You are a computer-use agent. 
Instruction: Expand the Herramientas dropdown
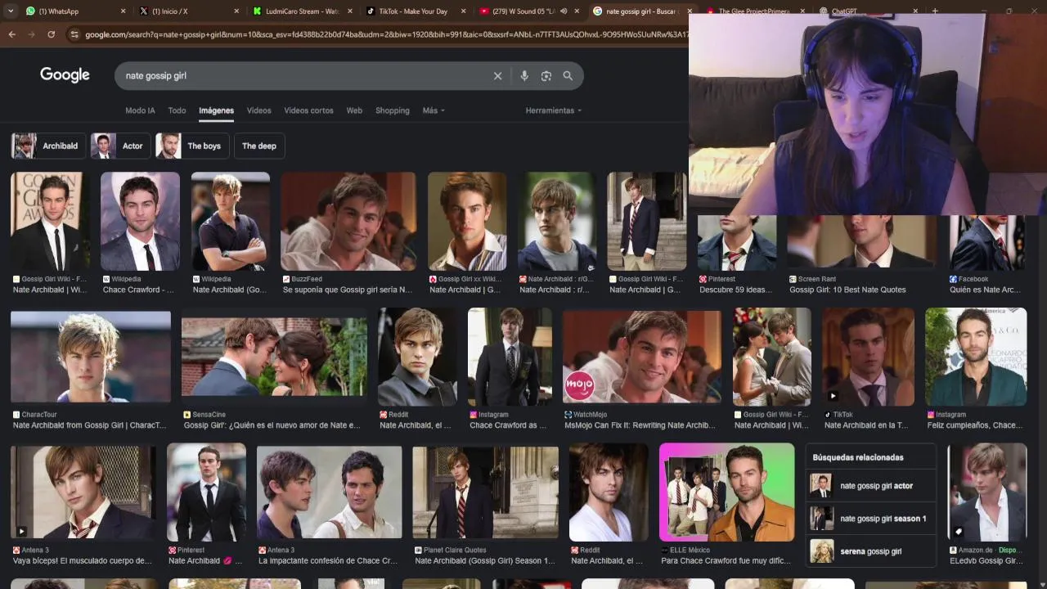click(x=554, y=110)
